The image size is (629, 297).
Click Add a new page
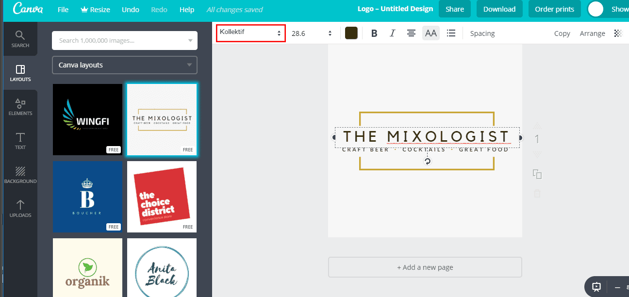coord(425,267)
